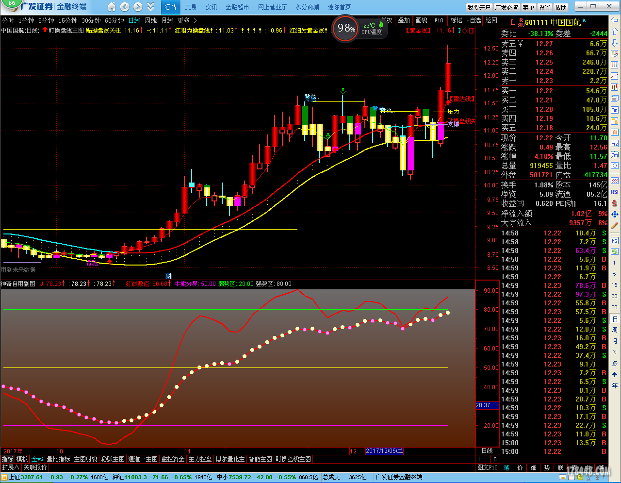
Task: Click the f(x) formula icon in sidebar
Action: coord(615,154)
